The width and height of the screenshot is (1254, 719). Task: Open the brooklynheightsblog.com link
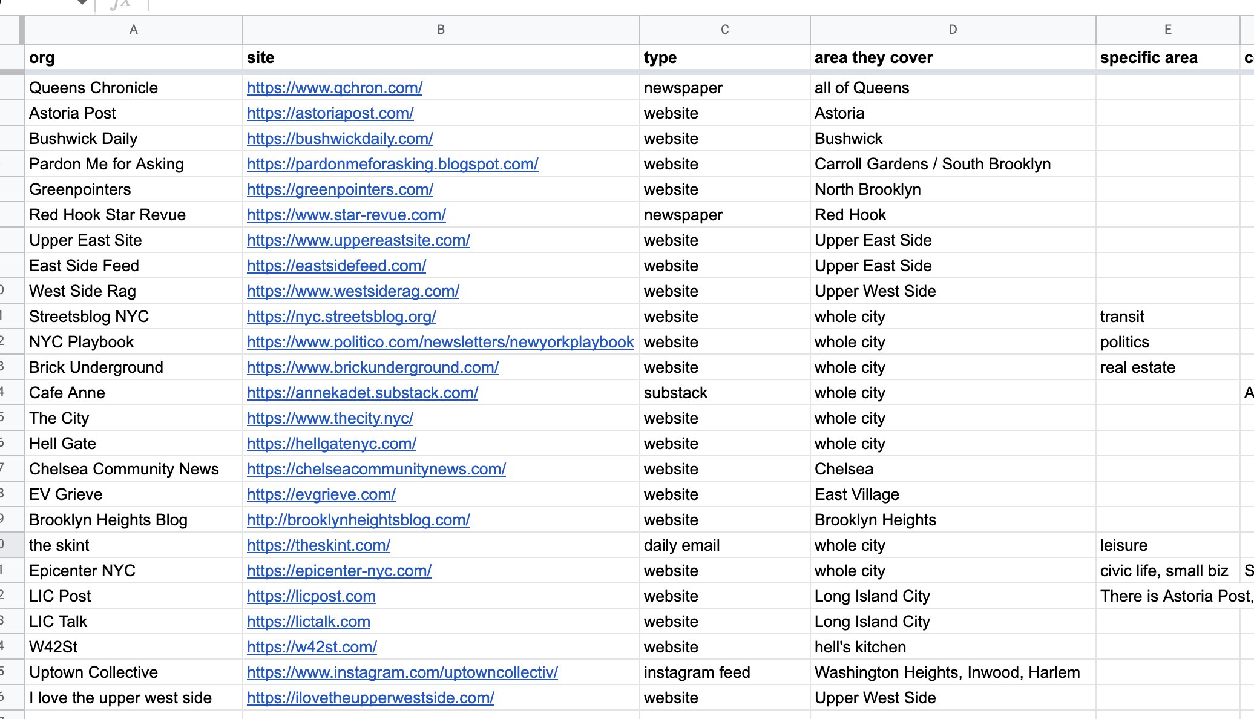point(358,520)
